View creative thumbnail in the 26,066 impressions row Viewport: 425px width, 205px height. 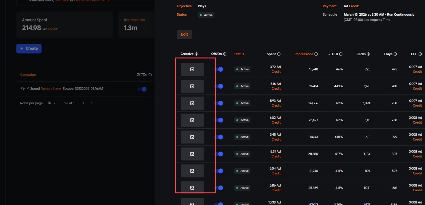(x=192, y=103)
